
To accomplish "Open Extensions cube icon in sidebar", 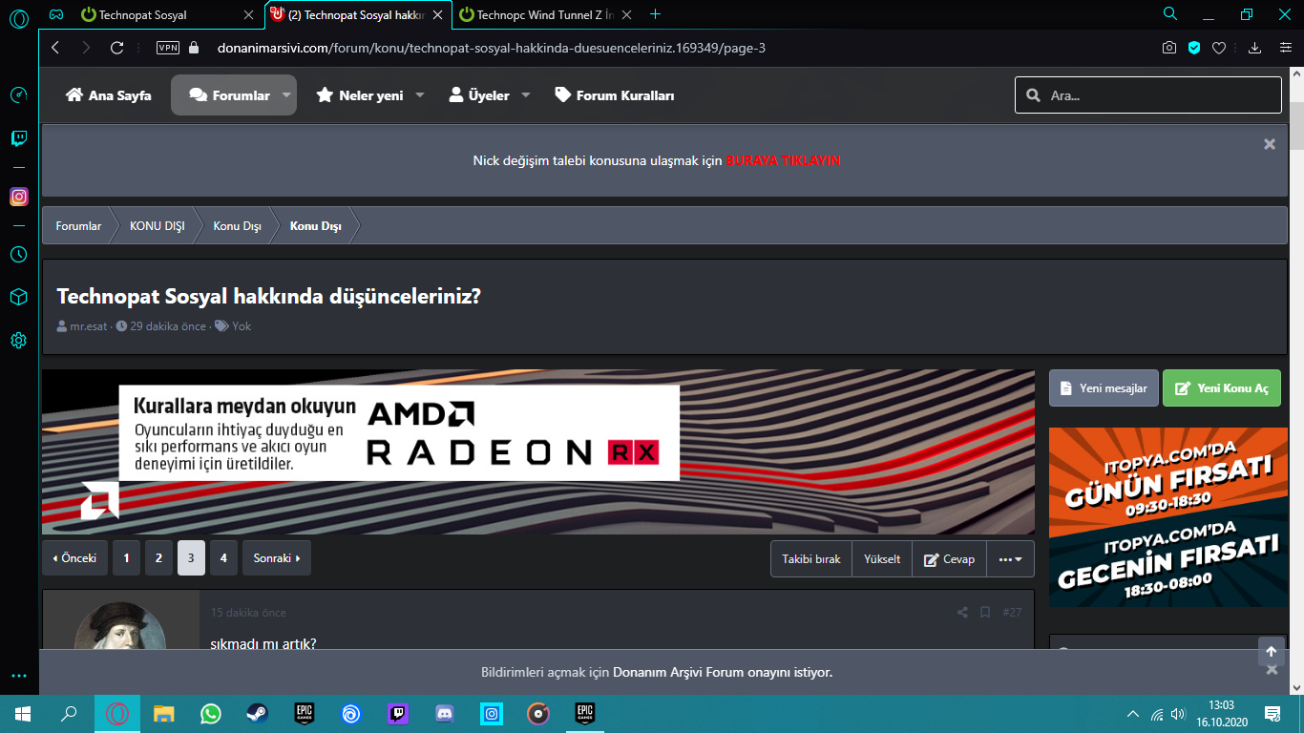I will click(18, 298).
